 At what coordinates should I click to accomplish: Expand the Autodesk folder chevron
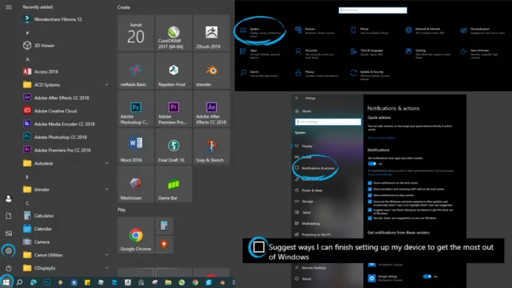click(107, 163)
